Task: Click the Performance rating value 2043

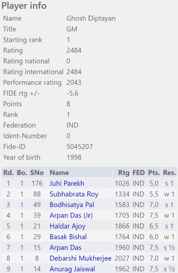Action: (74, 82)
